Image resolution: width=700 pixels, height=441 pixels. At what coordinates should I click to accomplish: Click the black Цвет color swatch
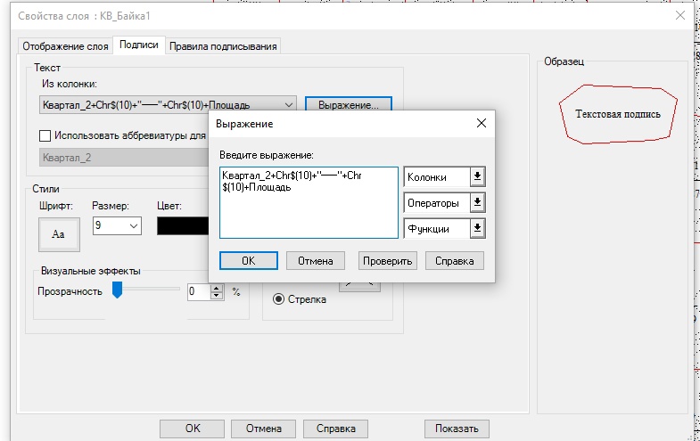coord(183,225)
